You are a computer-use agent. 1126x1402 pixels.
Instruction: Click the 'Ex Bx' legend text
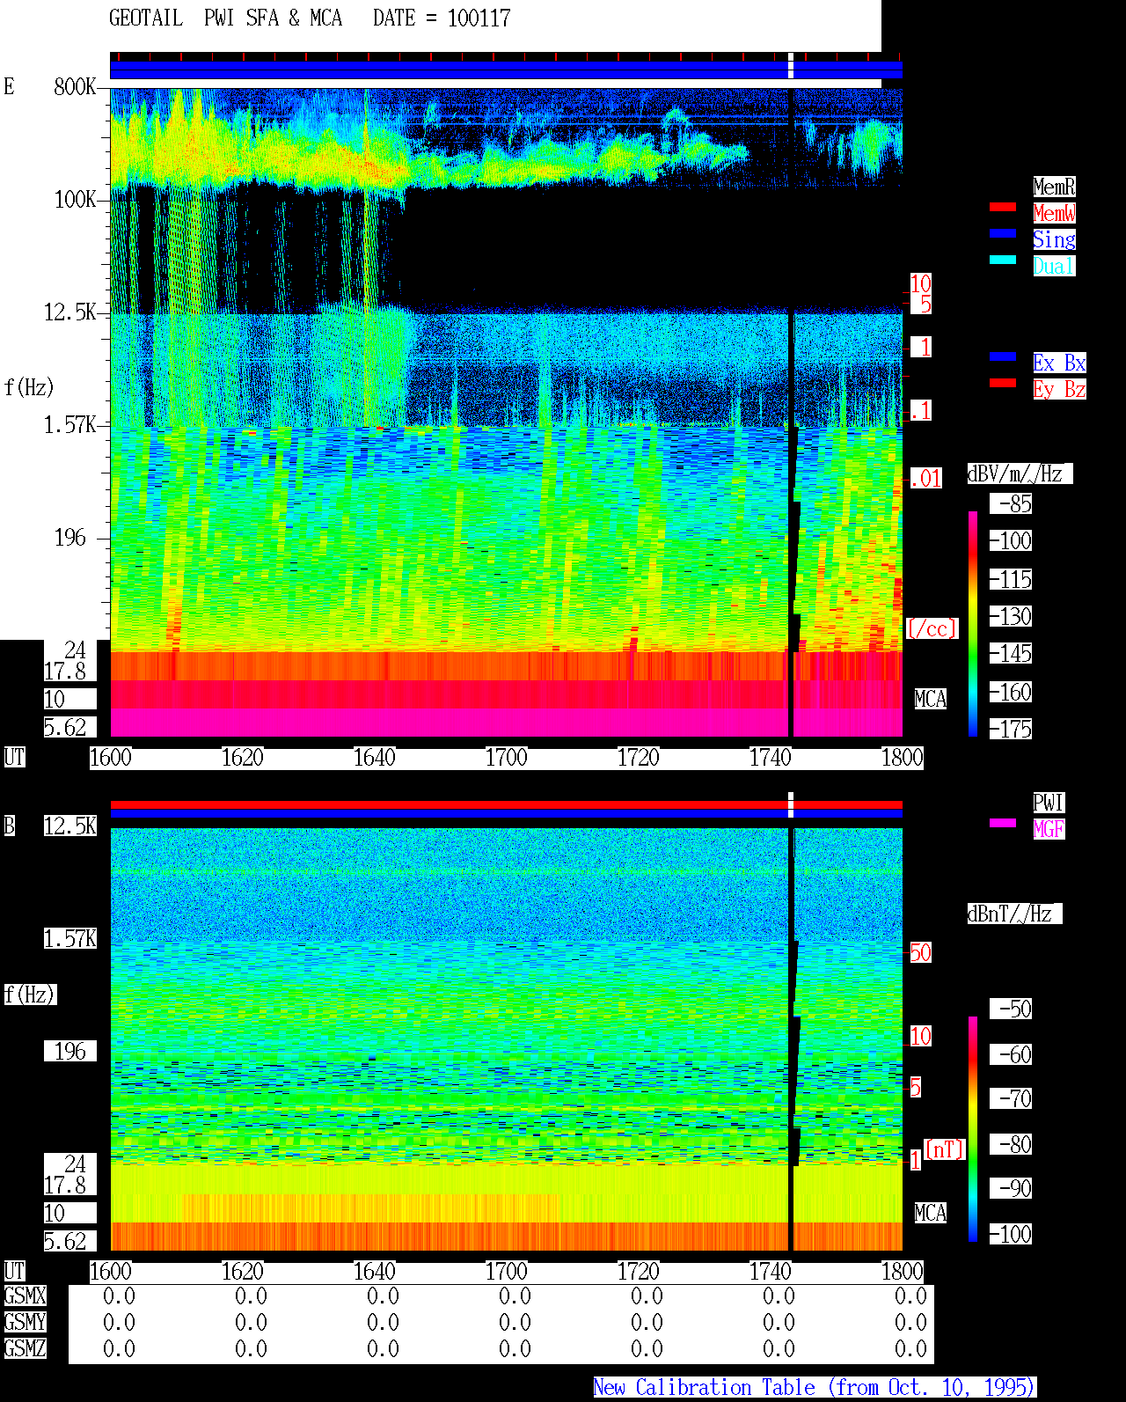point(1059,363)
